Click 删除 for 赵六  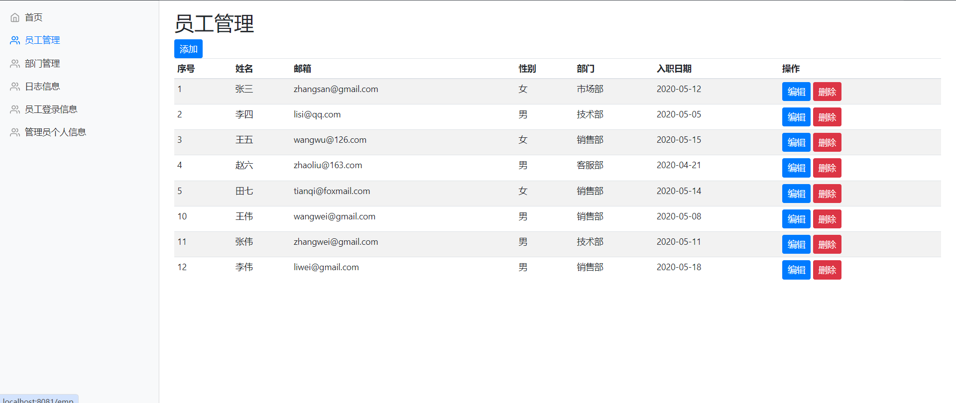[827, 168]
